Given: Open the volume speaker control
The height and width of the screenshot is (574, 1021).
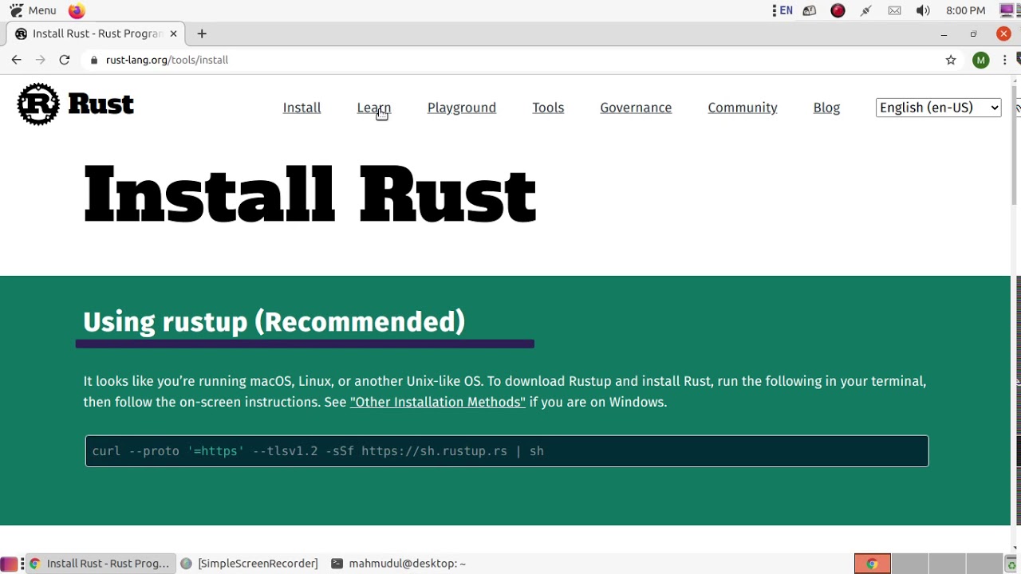Looking at the screenshot, I should pyautogui.click(x=923, y=10).
